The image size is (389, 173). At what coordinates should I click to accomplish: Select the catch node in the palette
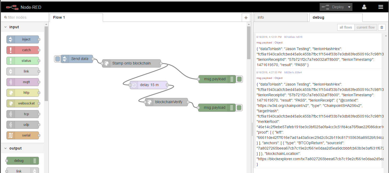point(23,50)
